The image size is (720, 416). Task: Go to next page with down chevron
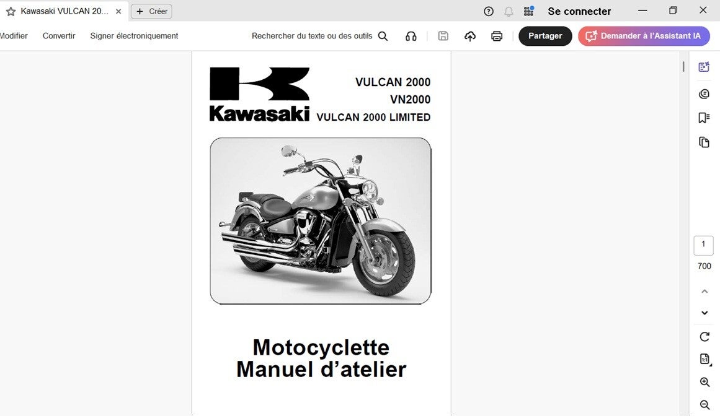(704, 313)
